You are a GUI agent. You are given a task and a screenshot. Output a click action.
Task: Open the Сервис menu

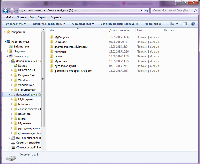pyautogui.click(x=42, y=17)
